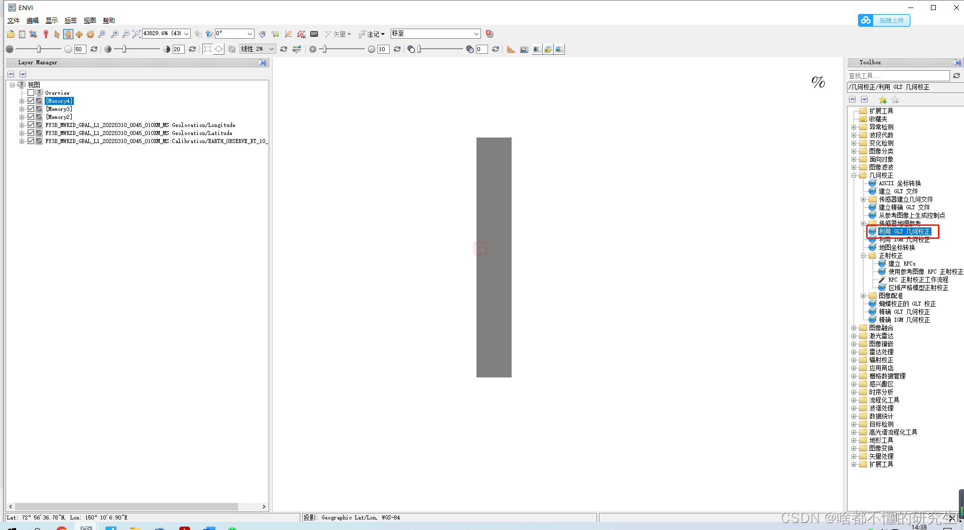Select the 建立 RPCs tool
Screen dimensions: 964x530
902,263
